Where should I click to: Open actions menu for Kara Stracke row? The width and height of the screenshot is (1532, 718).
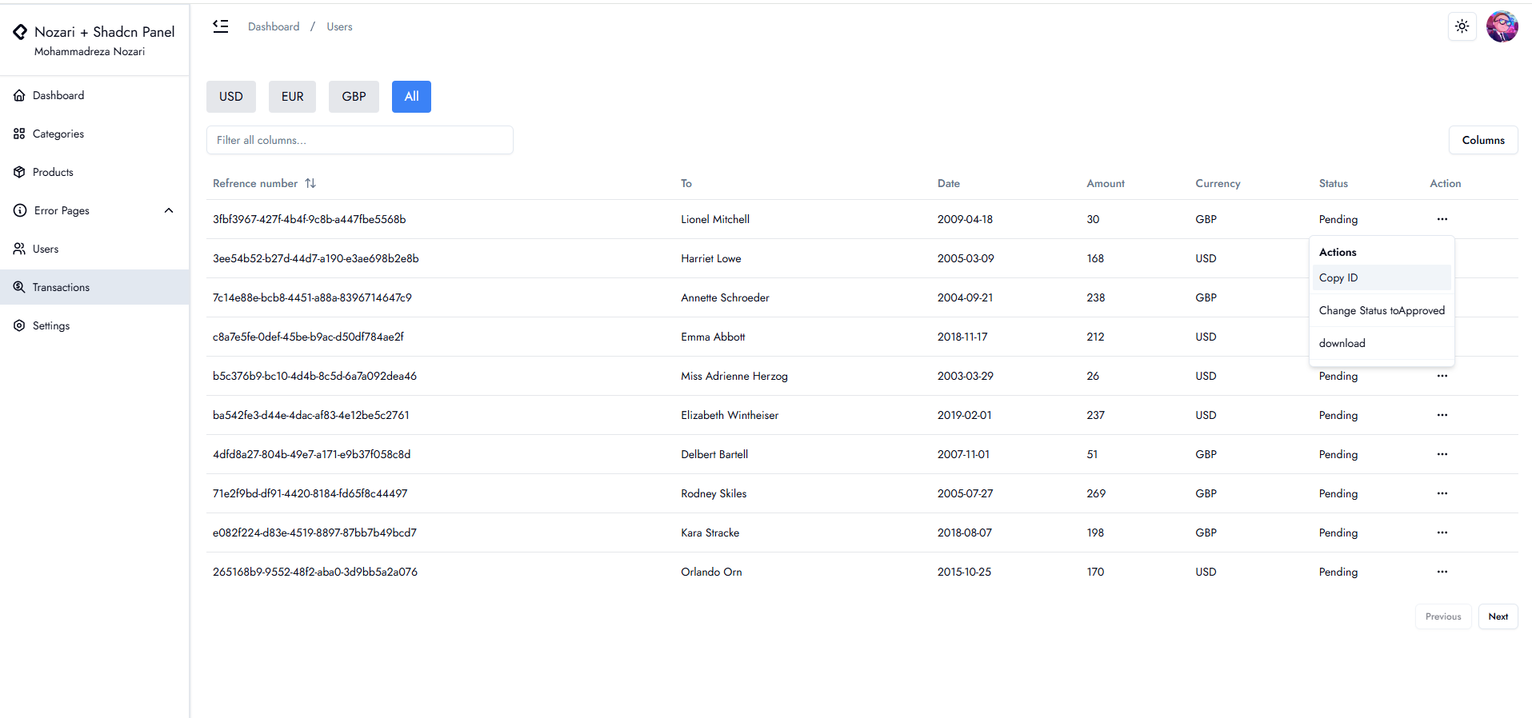(1442, 533)
